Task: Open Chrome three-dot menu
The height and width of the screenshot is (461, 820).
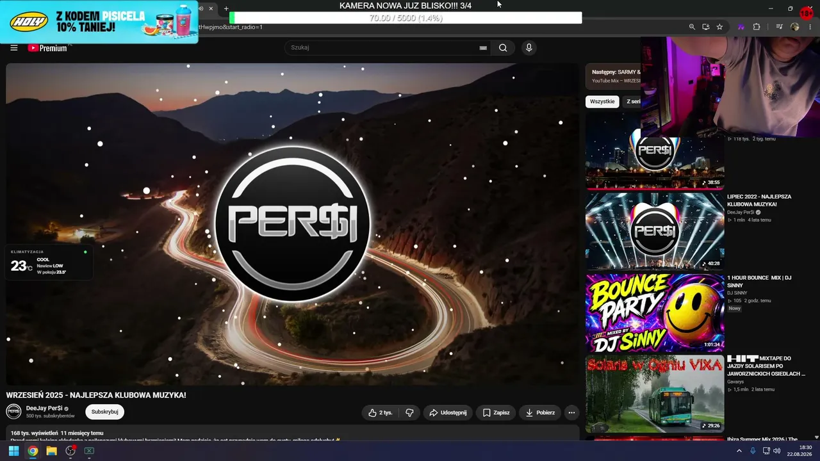Action: [x=810, y=27]
